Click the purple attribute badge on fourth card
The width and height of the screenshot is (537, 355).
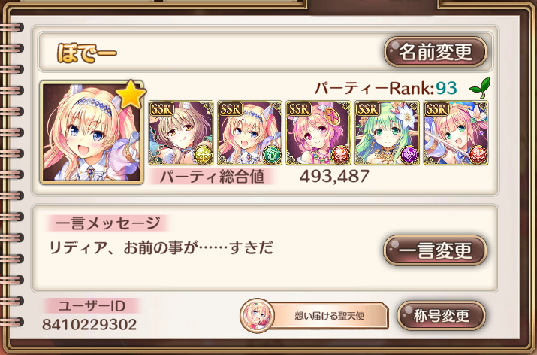(x=410, y=155)
